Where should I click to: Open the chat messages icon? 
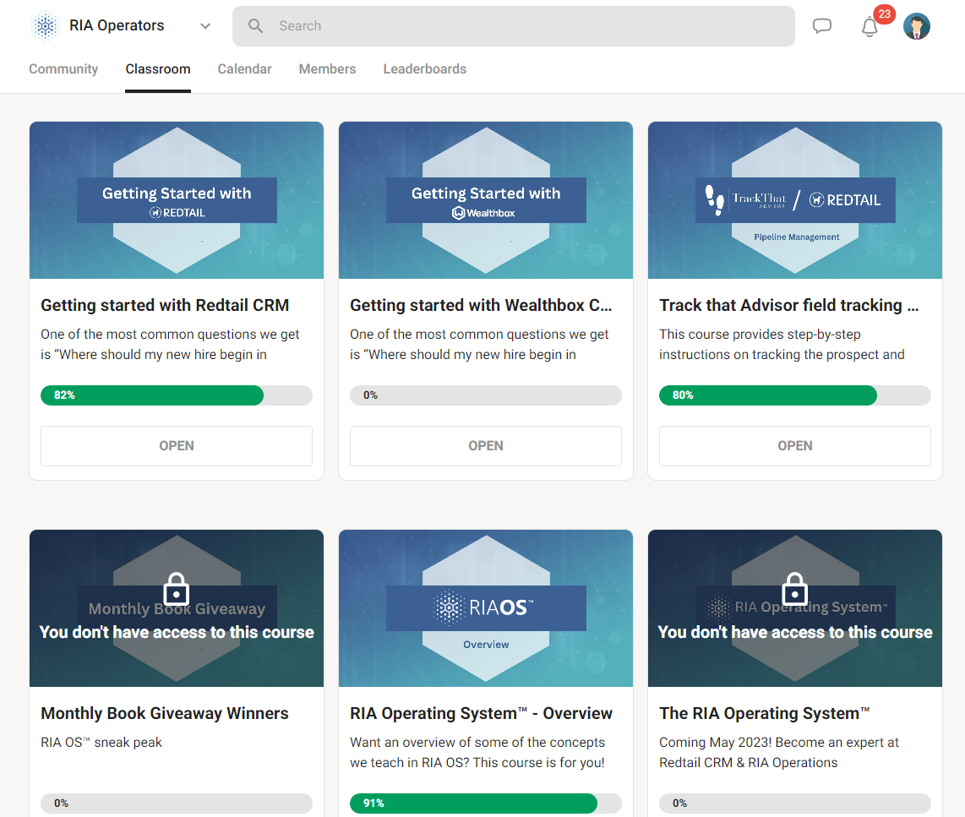[821, 25]
